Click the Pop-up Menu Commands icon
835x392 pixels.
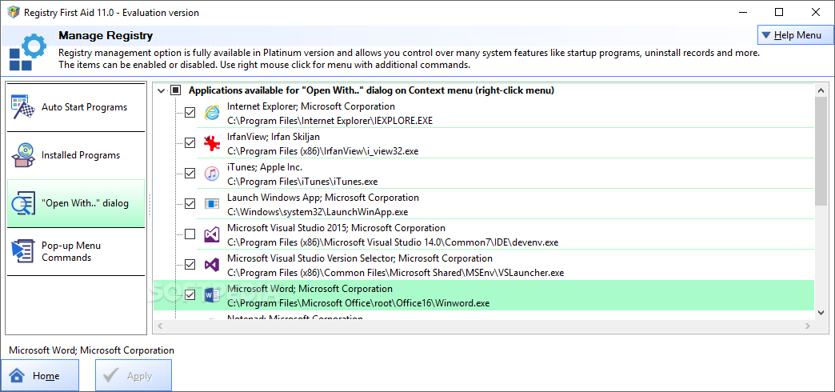click(x=23, y=251)
